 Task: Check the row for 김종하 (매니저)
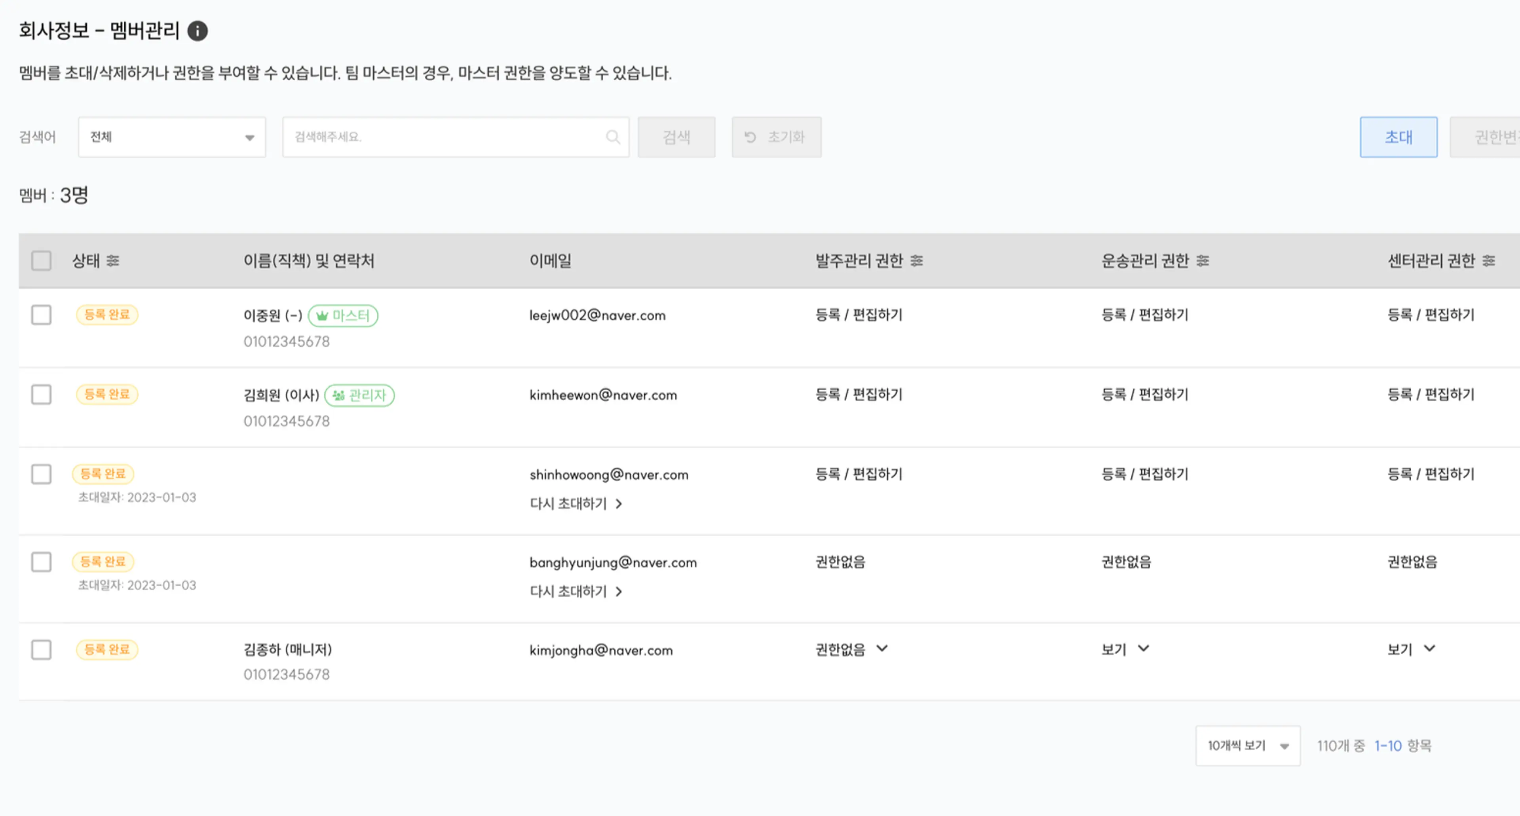point(41,650)
